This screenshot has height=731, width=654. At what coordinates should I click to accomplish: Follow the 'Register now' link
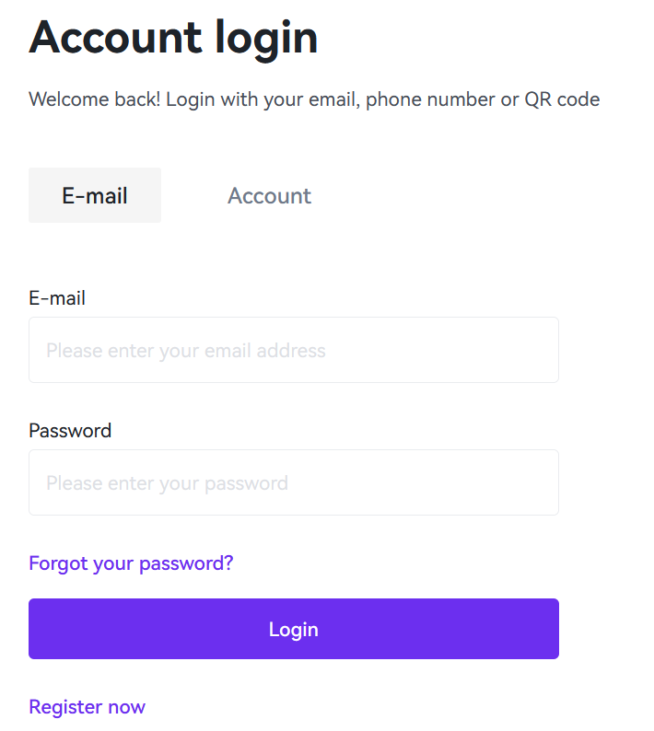click(87, 706)
